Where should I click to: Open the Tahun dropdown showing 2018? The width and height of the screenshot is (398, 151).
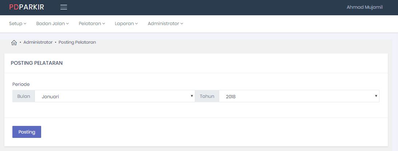(x=299, y=96)
